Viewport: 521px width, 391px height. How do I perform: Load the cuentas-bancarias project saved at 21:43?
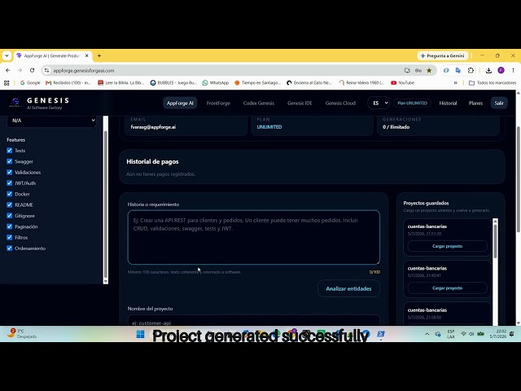(447, 288)
